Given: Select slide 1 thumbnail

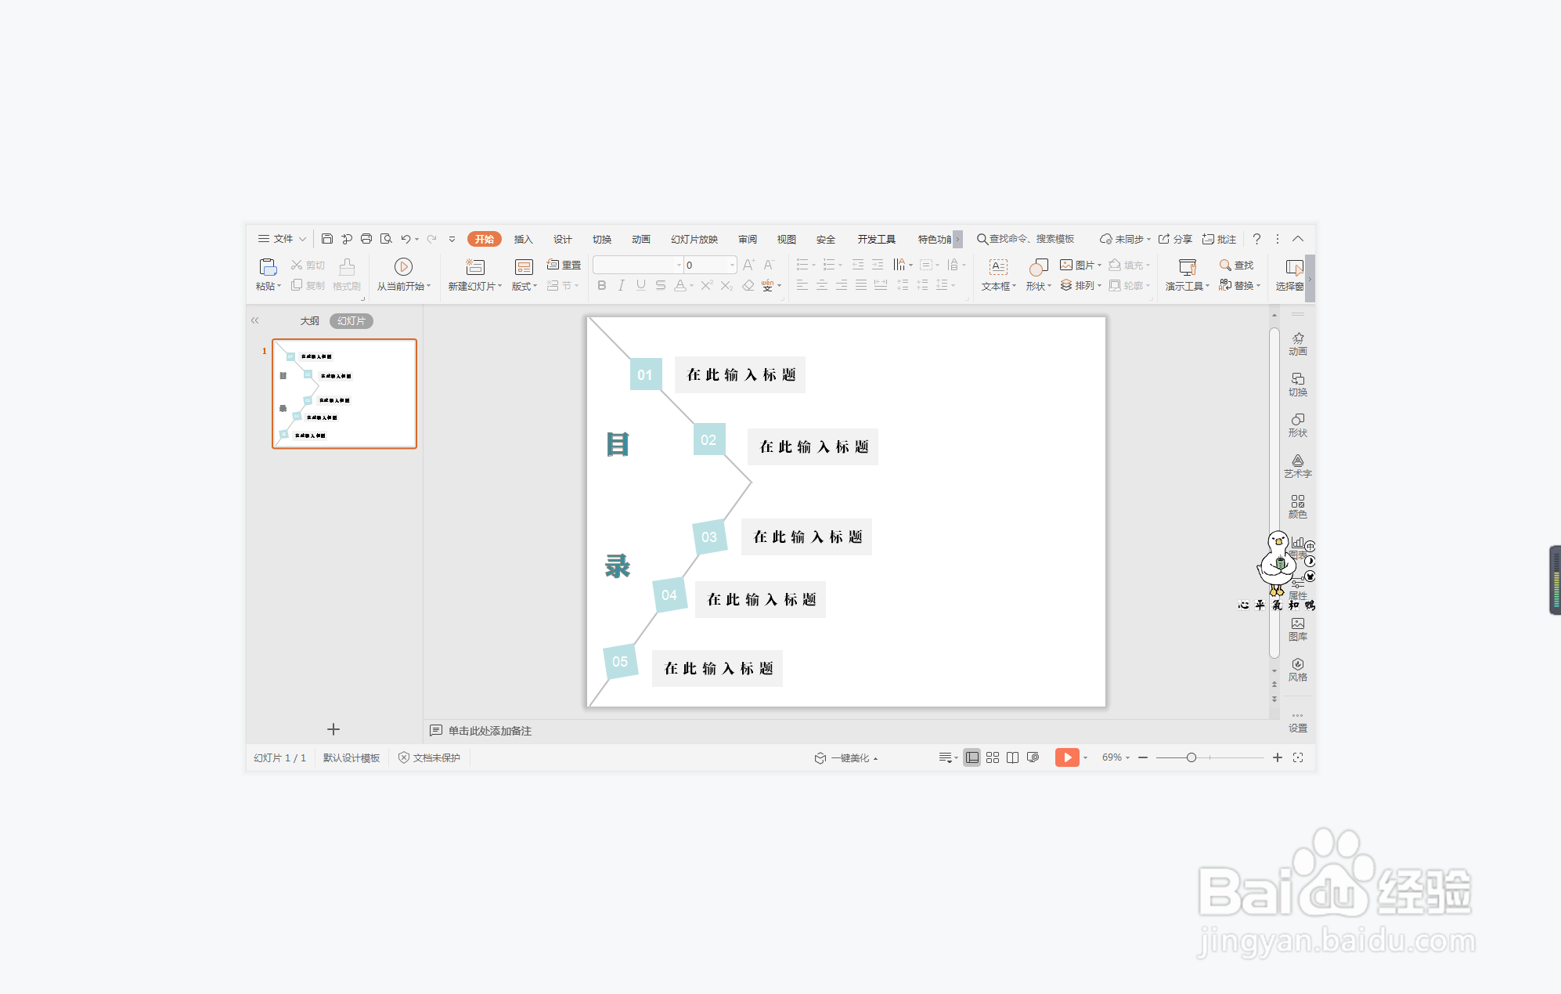Looking at the screenshot, I should click(x=344, y=394).
